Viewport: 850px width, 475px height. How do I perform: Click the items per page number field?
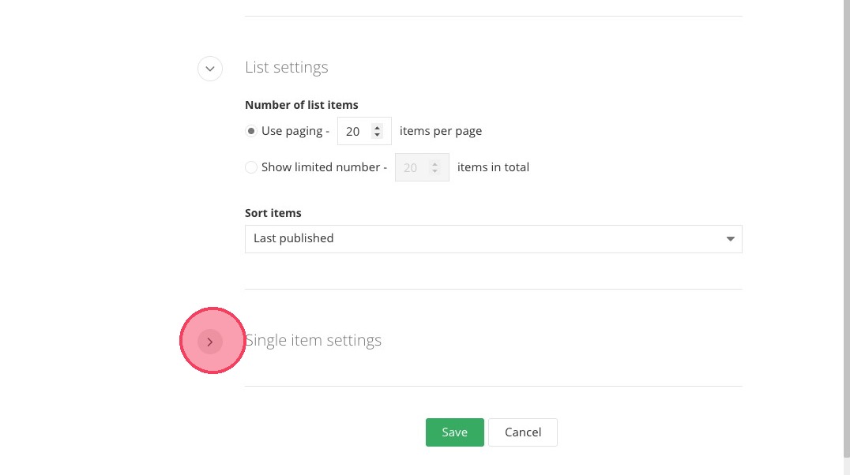coord(354,131)
